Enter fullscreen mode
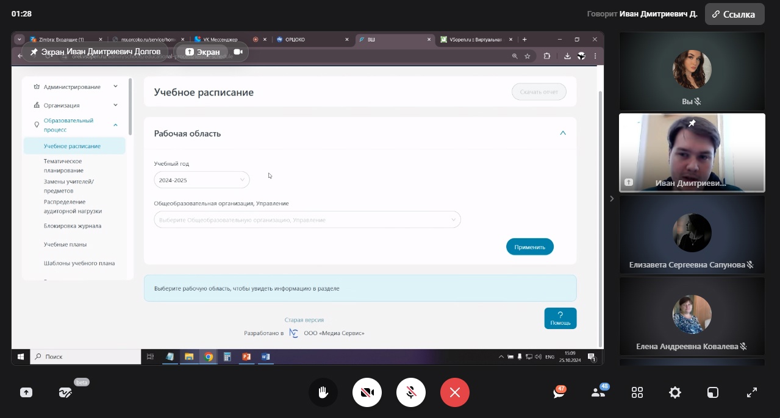The width and height of the screenshot is (780, 418). point(752,393)
